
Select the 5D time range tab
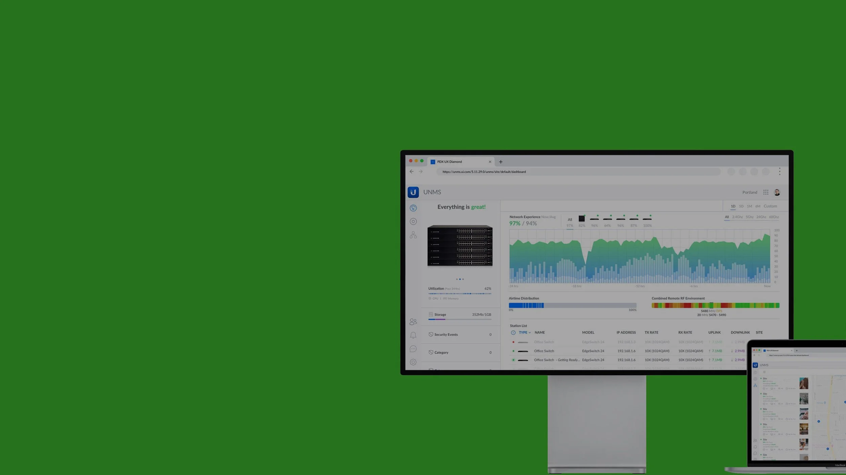click(741, 206)
